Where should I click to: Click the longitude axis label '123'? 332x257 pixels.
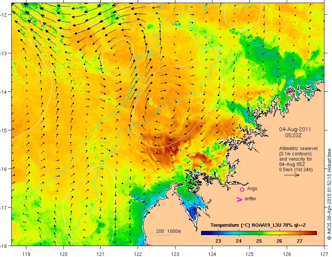point(175,254)
